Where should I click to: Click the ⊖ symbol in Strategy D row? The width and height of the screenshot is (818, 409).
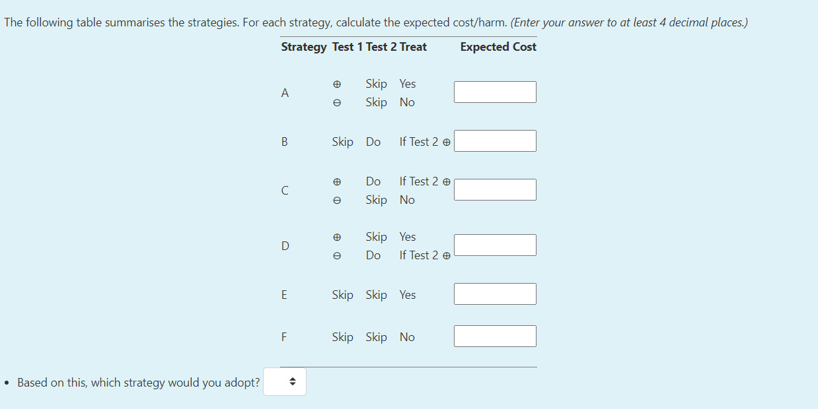coord(337,255)
